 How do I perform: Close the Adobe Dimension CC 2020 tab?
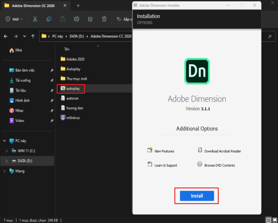65,5
